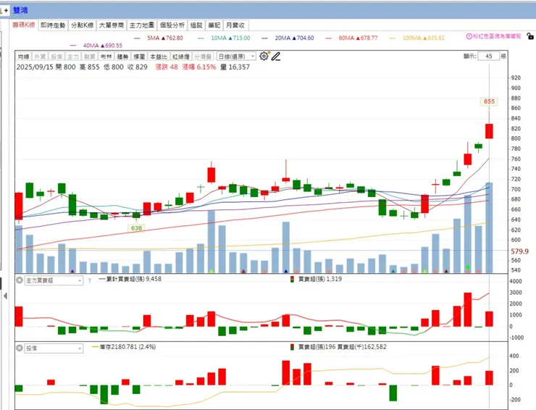Toggle the 本益比 P/E button
536x410 pixels.
click(159, 57)
